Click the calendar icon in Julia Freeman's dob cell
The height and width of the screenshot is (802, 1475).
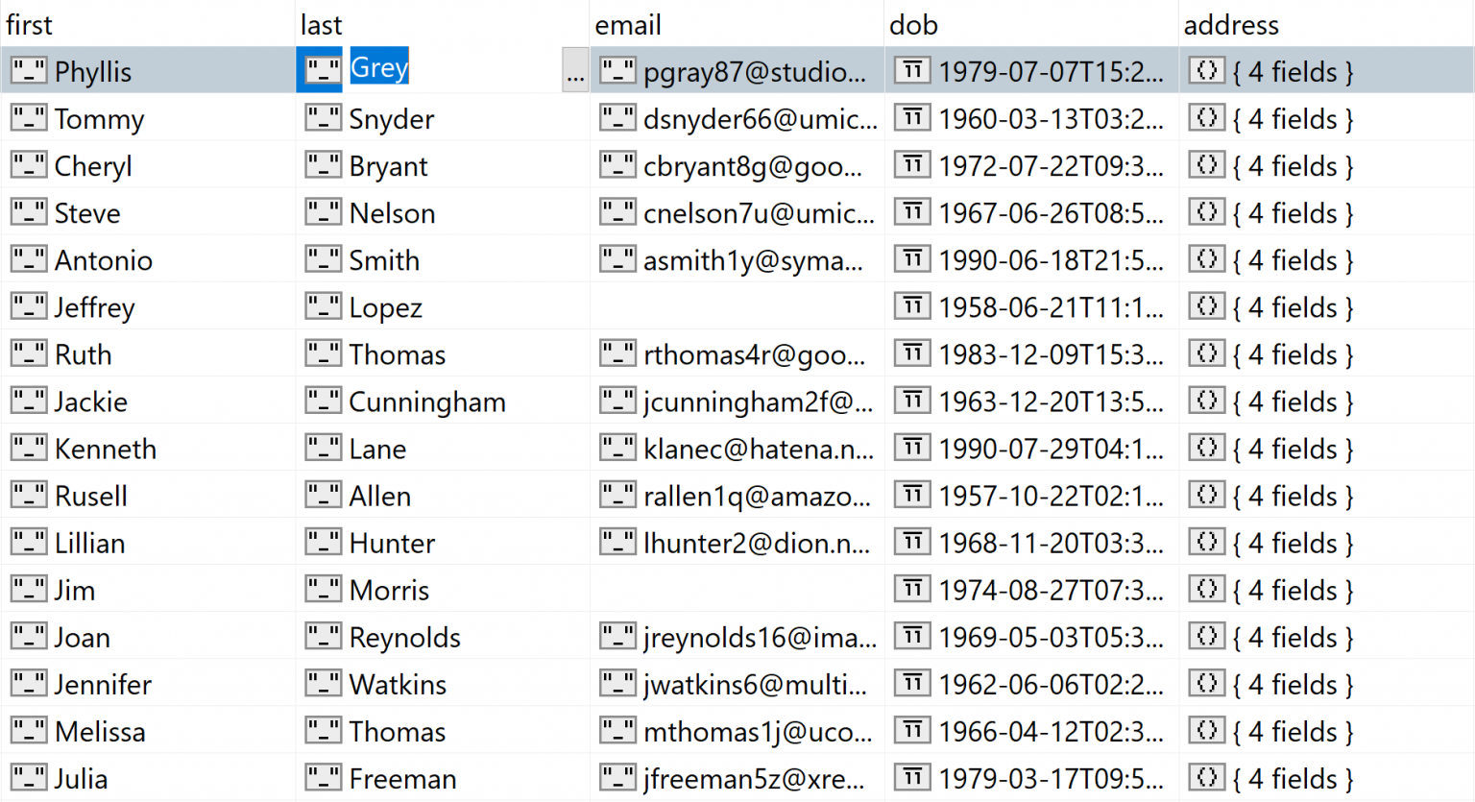(x=911, y=776)
